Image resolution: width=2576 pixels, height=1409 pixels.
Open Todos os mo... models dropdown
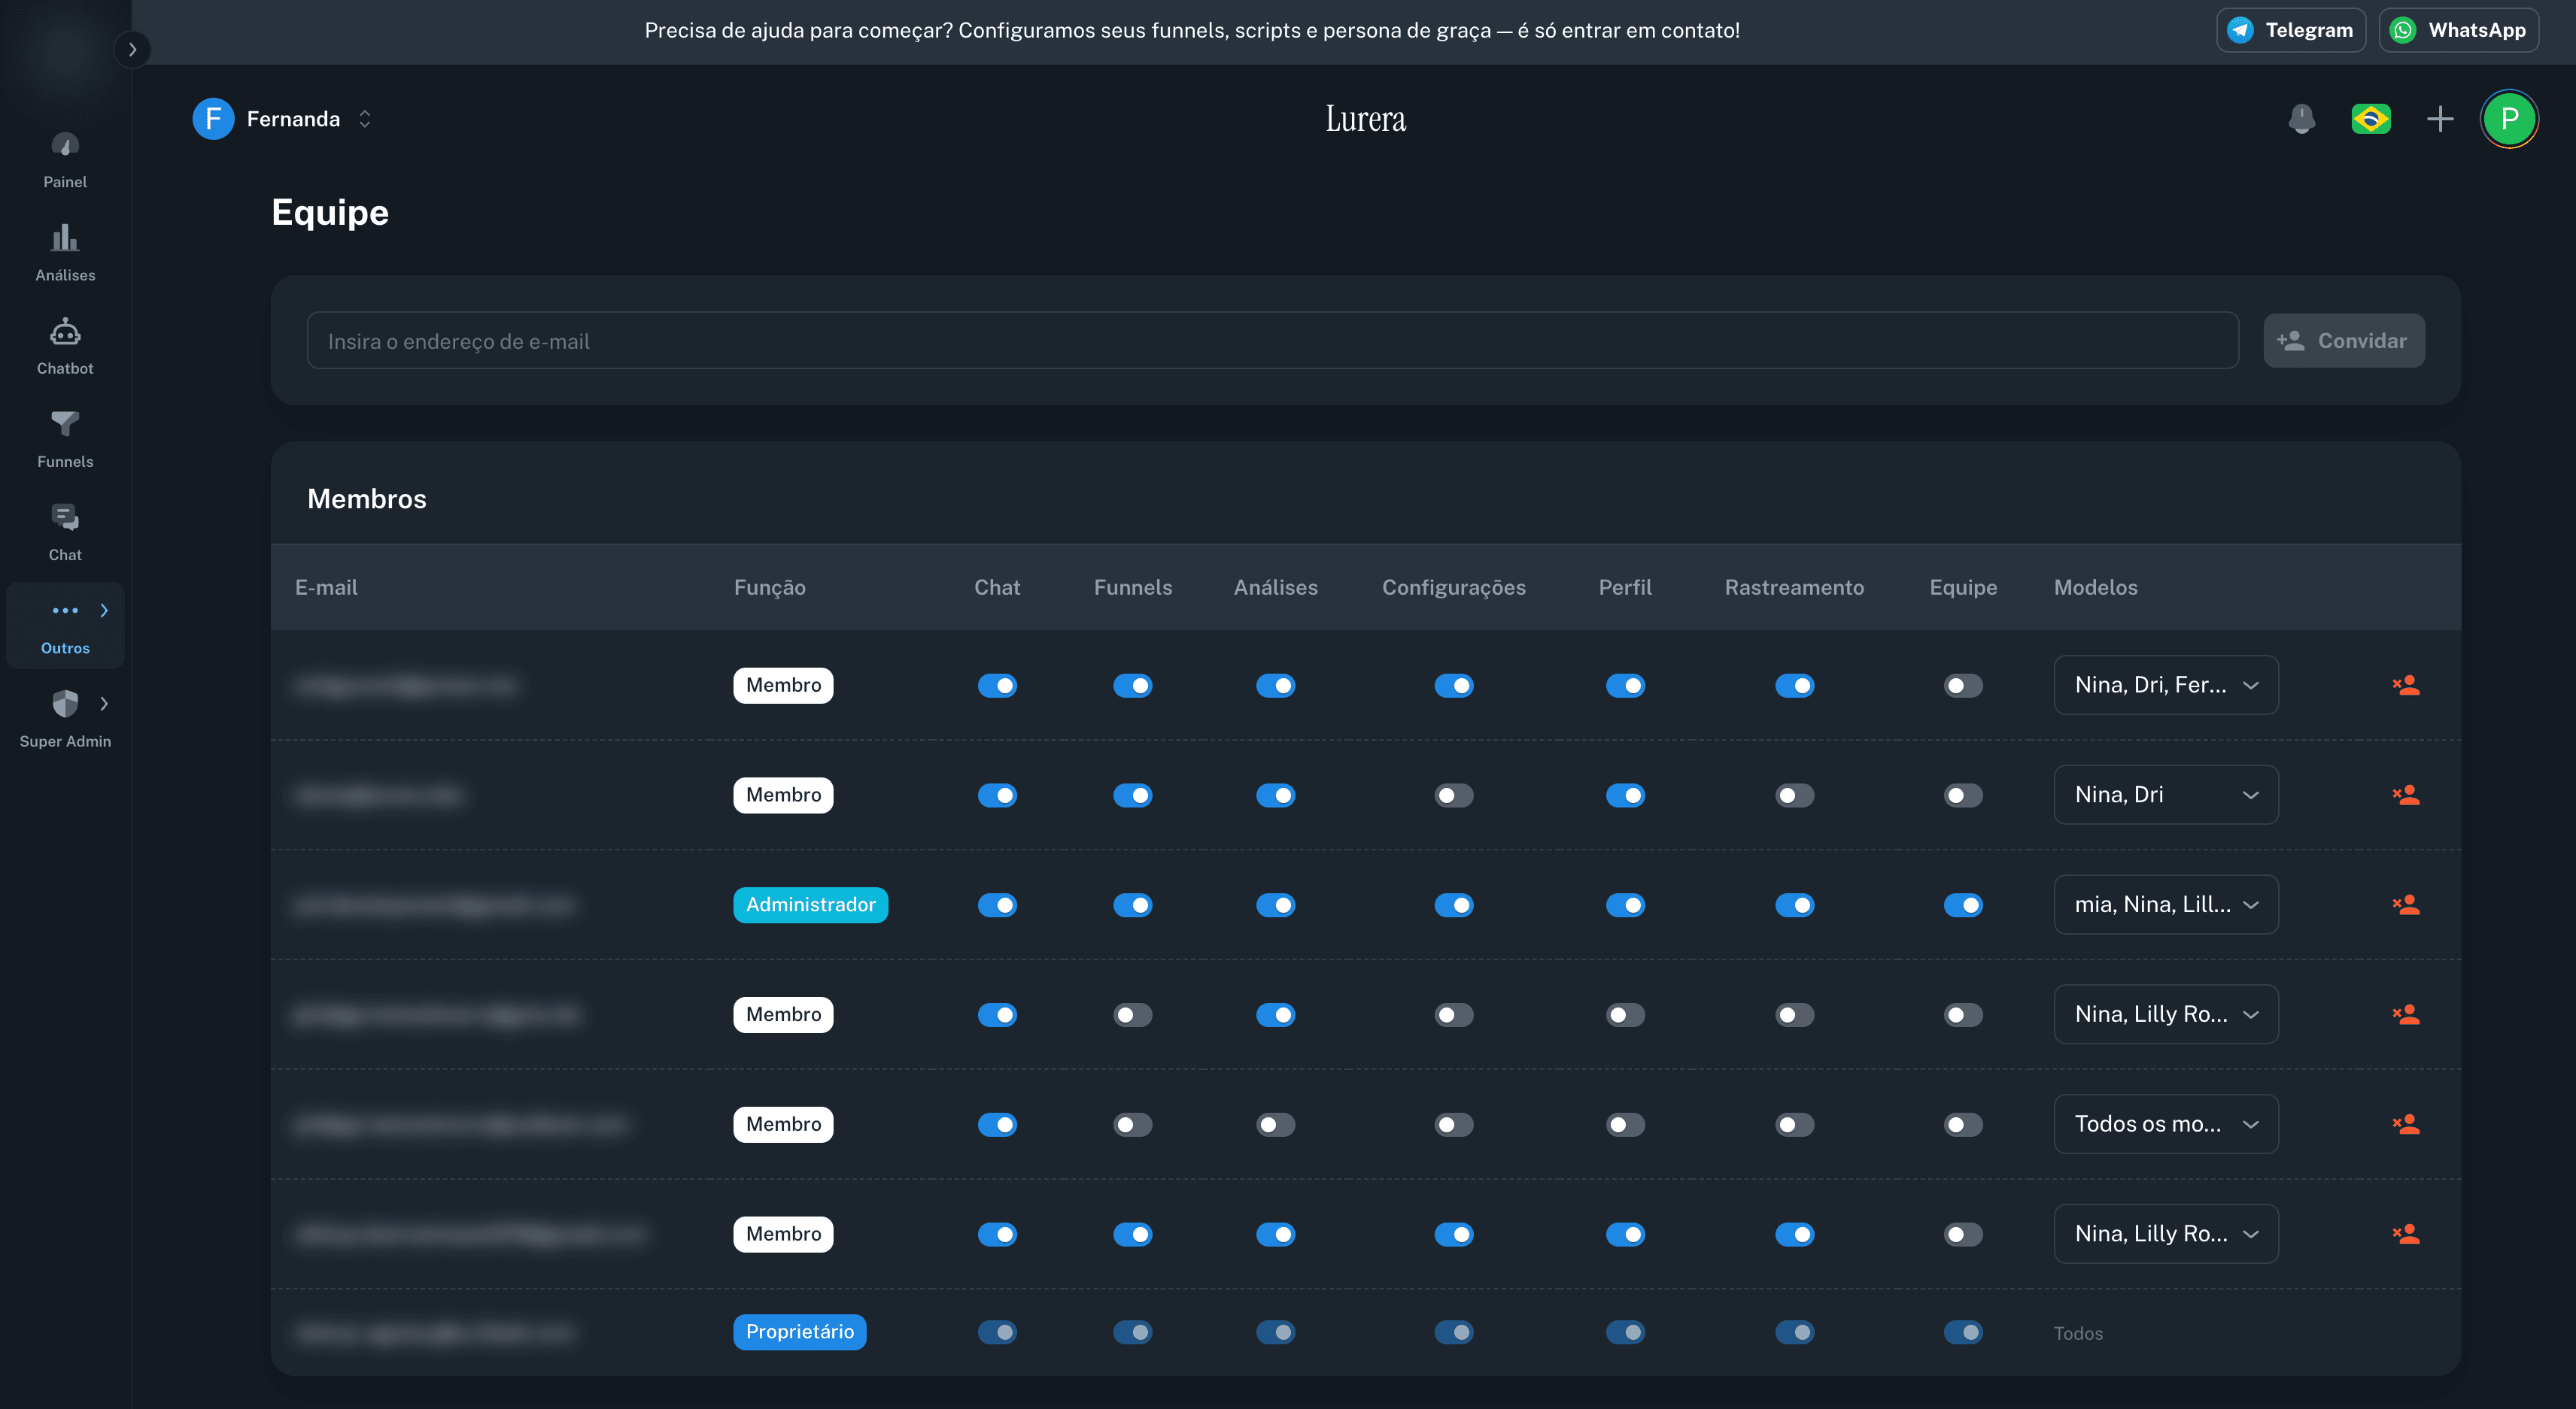pyautogui.click(x=2166, y=1124)
